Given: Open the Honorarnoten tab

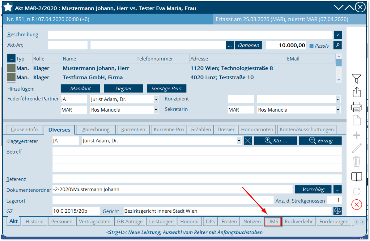Looking at the screenshot, I should pyautogui.click(x=257, y=129).
